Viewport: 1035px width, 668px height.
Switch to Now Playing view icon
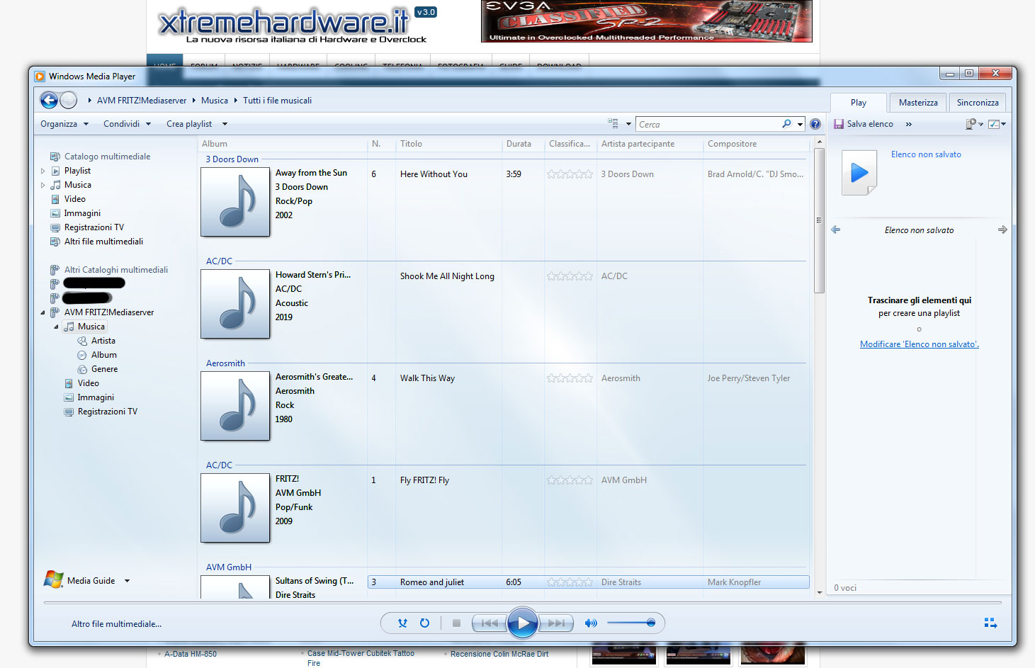(990, 623)
